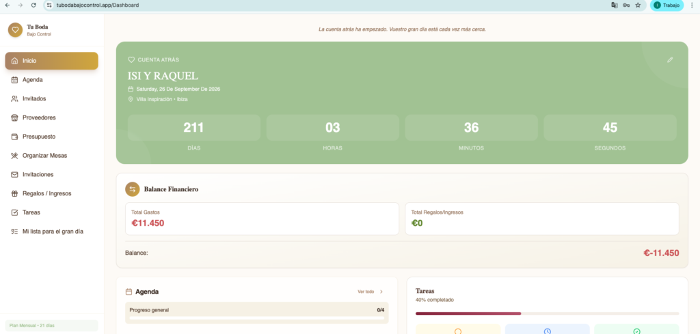Expand Agenda with the chevron arrow
Screen dimensions: 700x334
[x=381, y=292]
